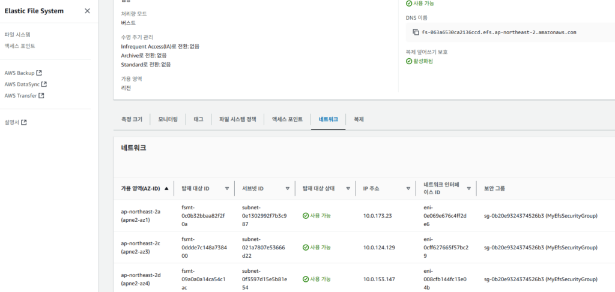This screenshot has height=292, width=615.
Task: Click the 네트워크 panel heading
Action: coord(134,148)
